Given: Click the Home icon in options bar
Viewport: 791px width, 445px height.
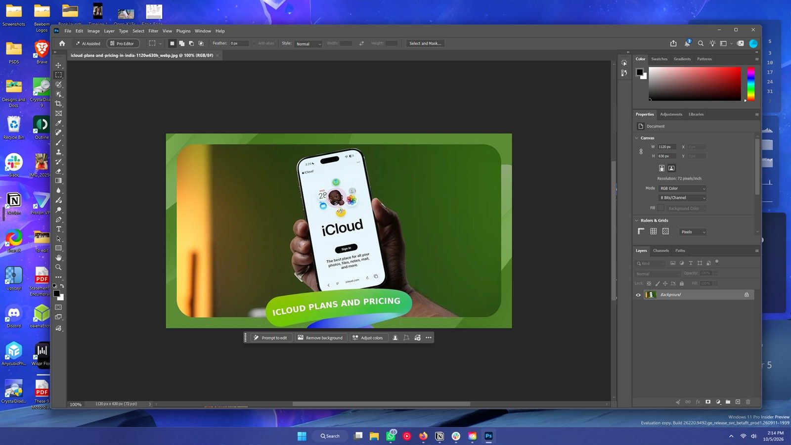Looking at the screenshot, I should 62,44.
